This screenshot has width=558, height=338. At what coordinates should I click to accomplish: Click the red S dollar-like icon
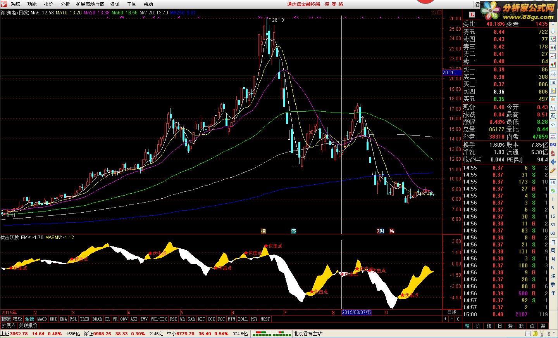pyautogui.click(x=553, y=154)
